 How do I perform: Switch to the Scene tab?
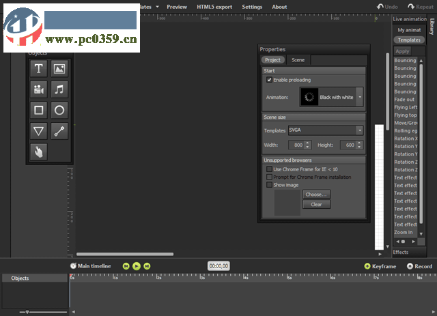[x=298, y=60]
